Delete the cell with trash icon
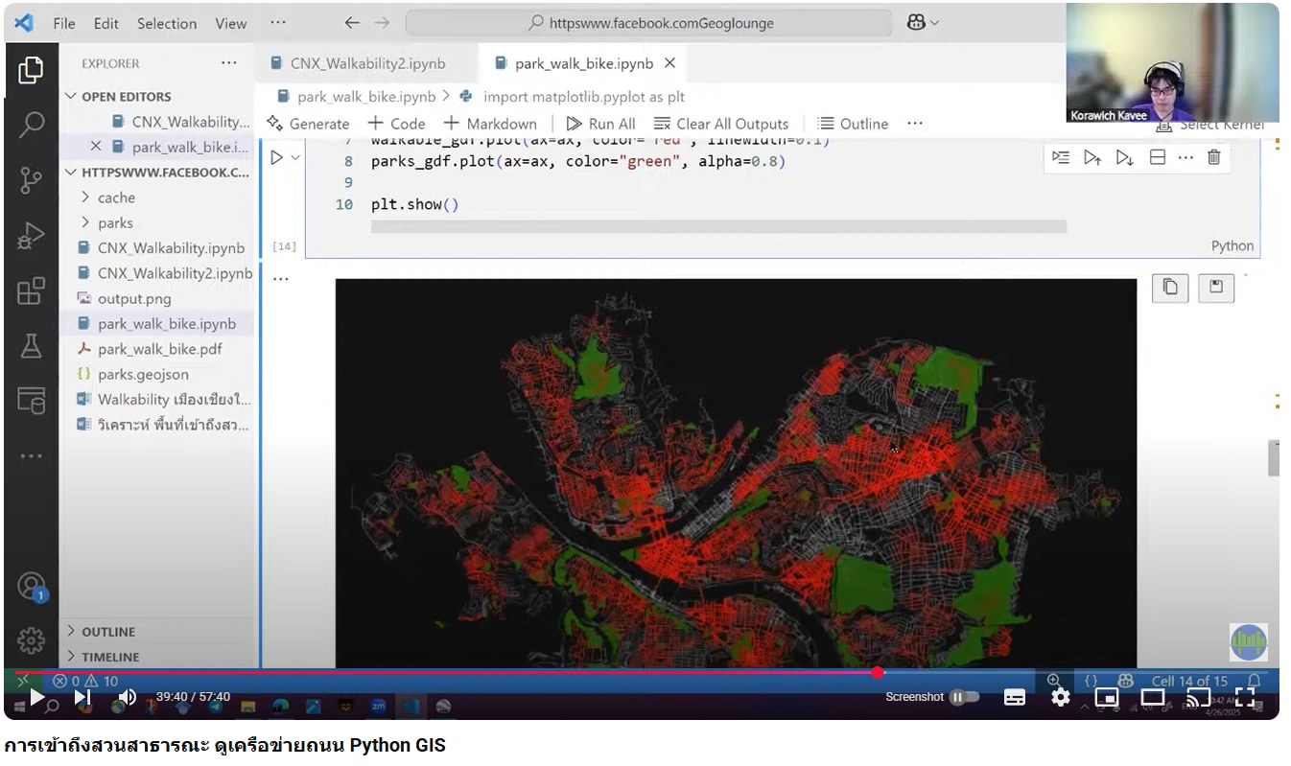This screenshot has width=1291, height=766. click(x=1214, y=157)
